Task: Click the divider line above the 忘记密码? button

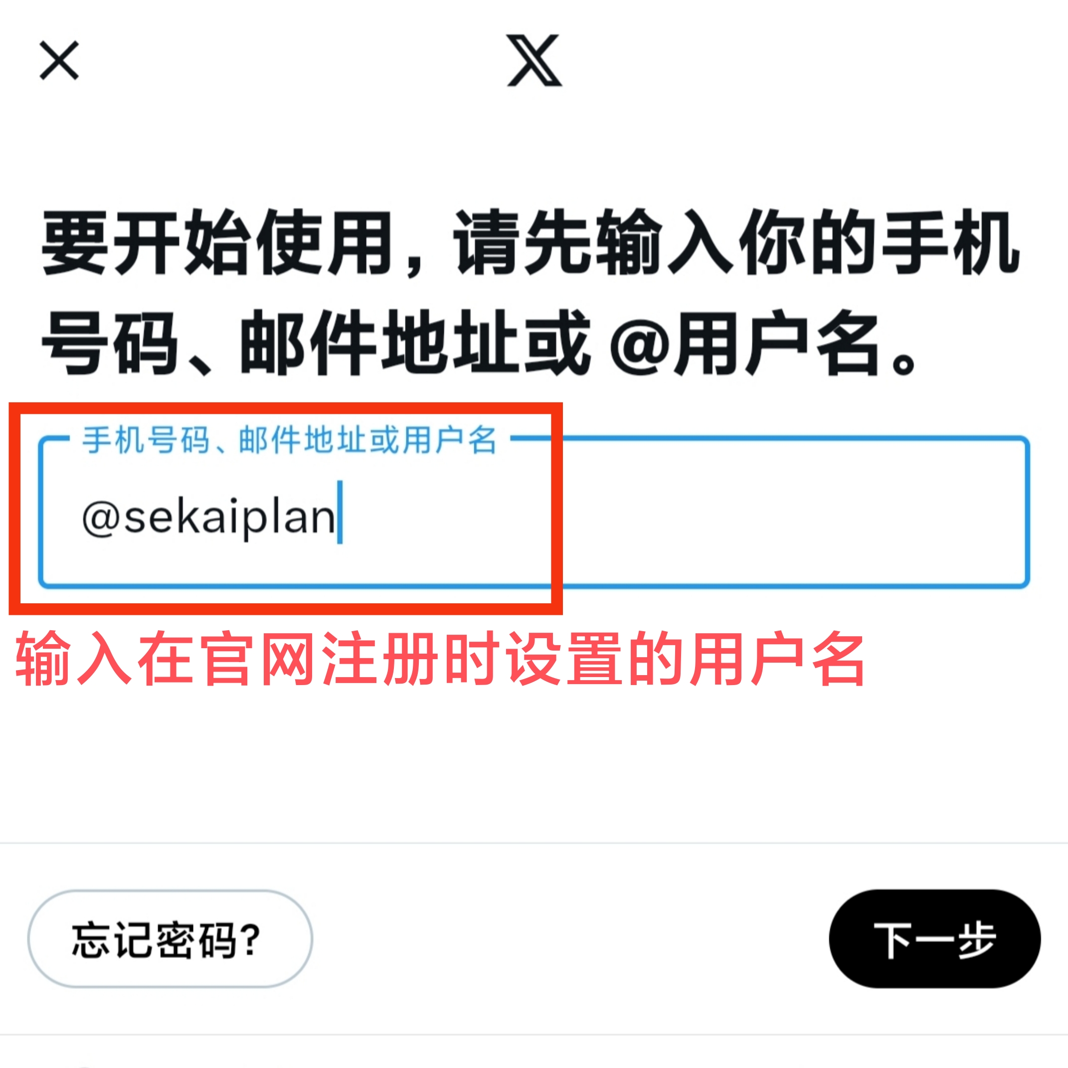Action: pyautogui.click(x=534, y=843)
